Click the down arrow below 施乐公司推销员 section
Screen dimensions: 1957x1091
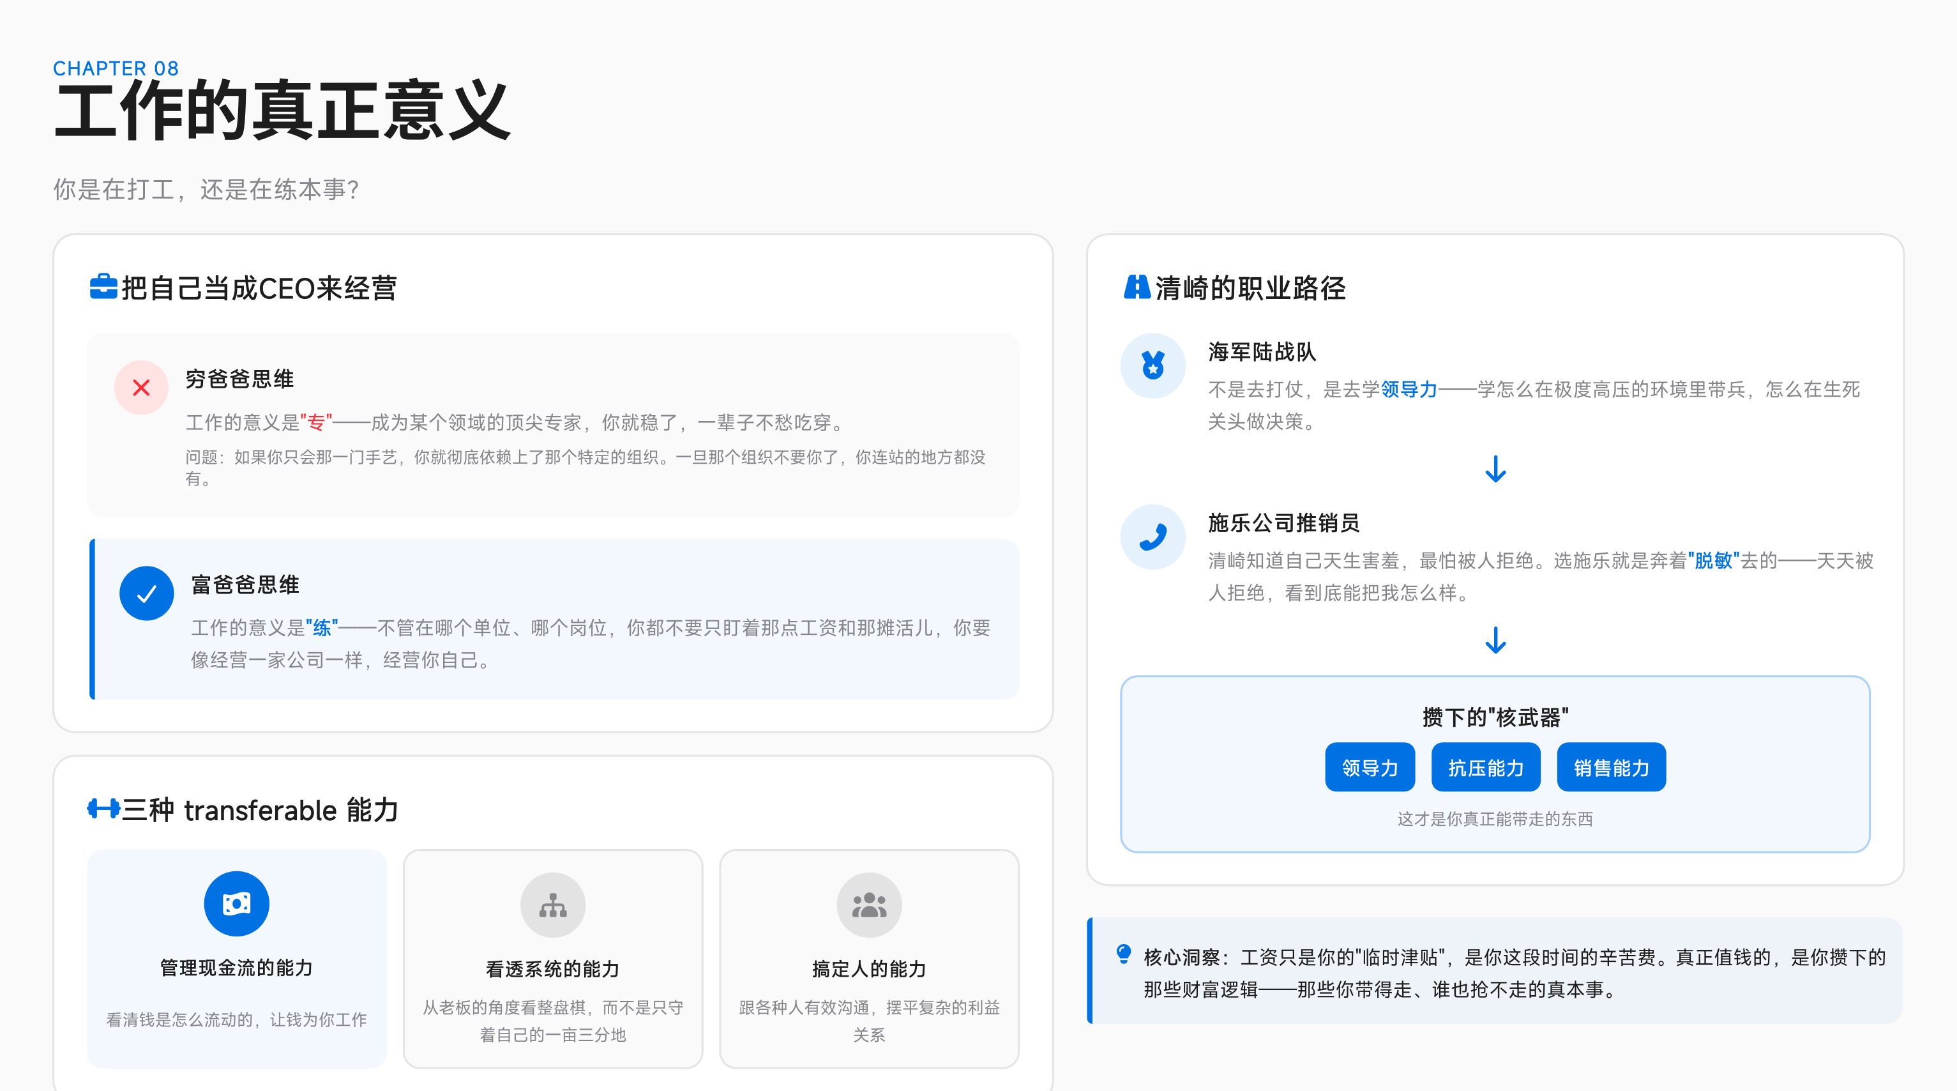click(x=1495, y=641)
